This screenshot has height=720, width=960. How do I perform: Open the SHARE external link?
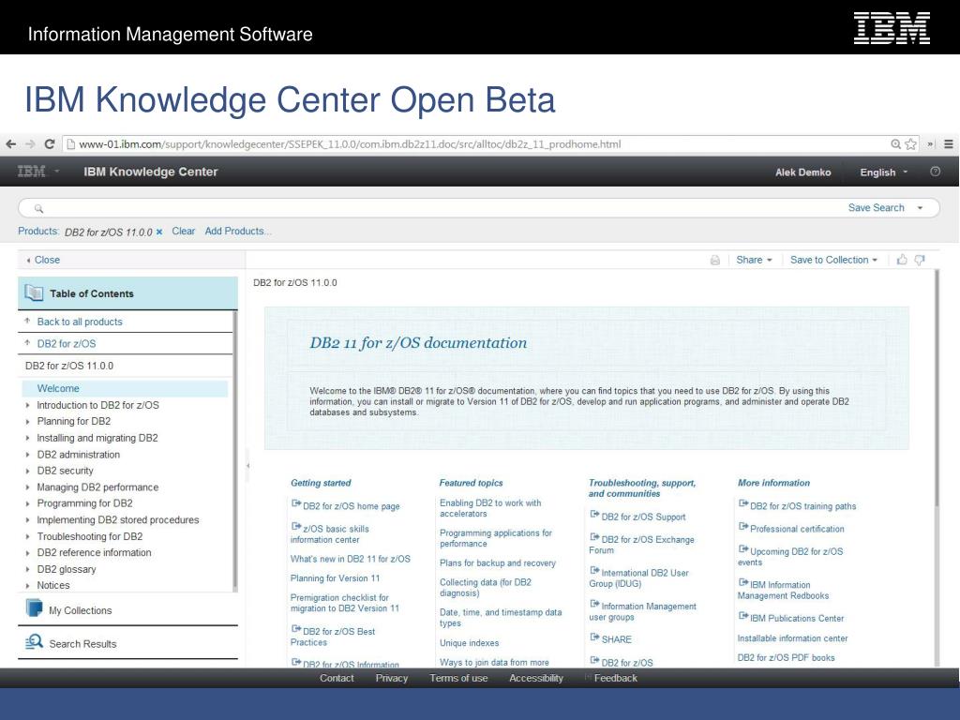click(x=616, y=639)
